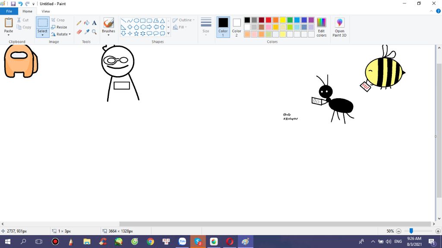The height and width of the screenshot is (248, 442).
Task: Choose the Right arrow shape
Action: click(149, 27)
